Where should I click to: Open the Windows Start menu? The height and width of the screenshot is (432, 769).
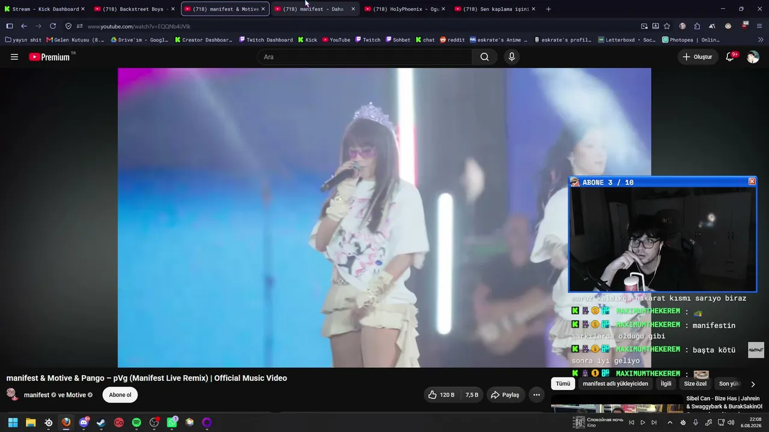(x=13, y=422)
